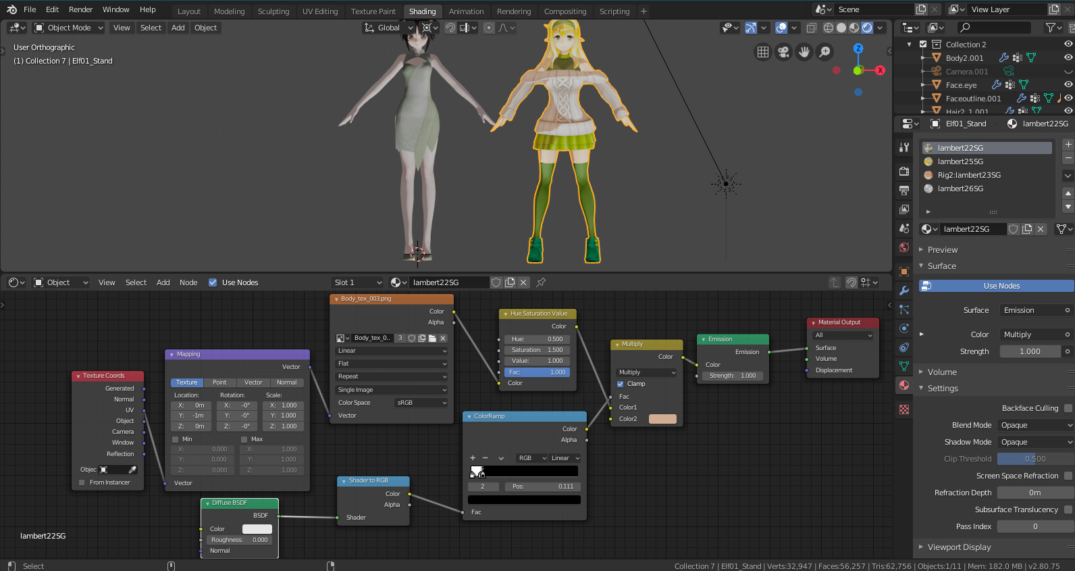Toggle X-ray display in viewport header

click(x=812, y=28)
